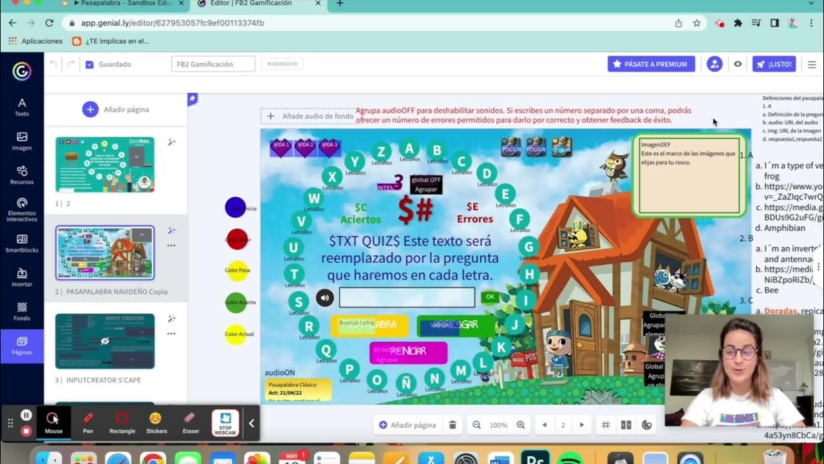Open the Imagen panel

click(22, 141)
